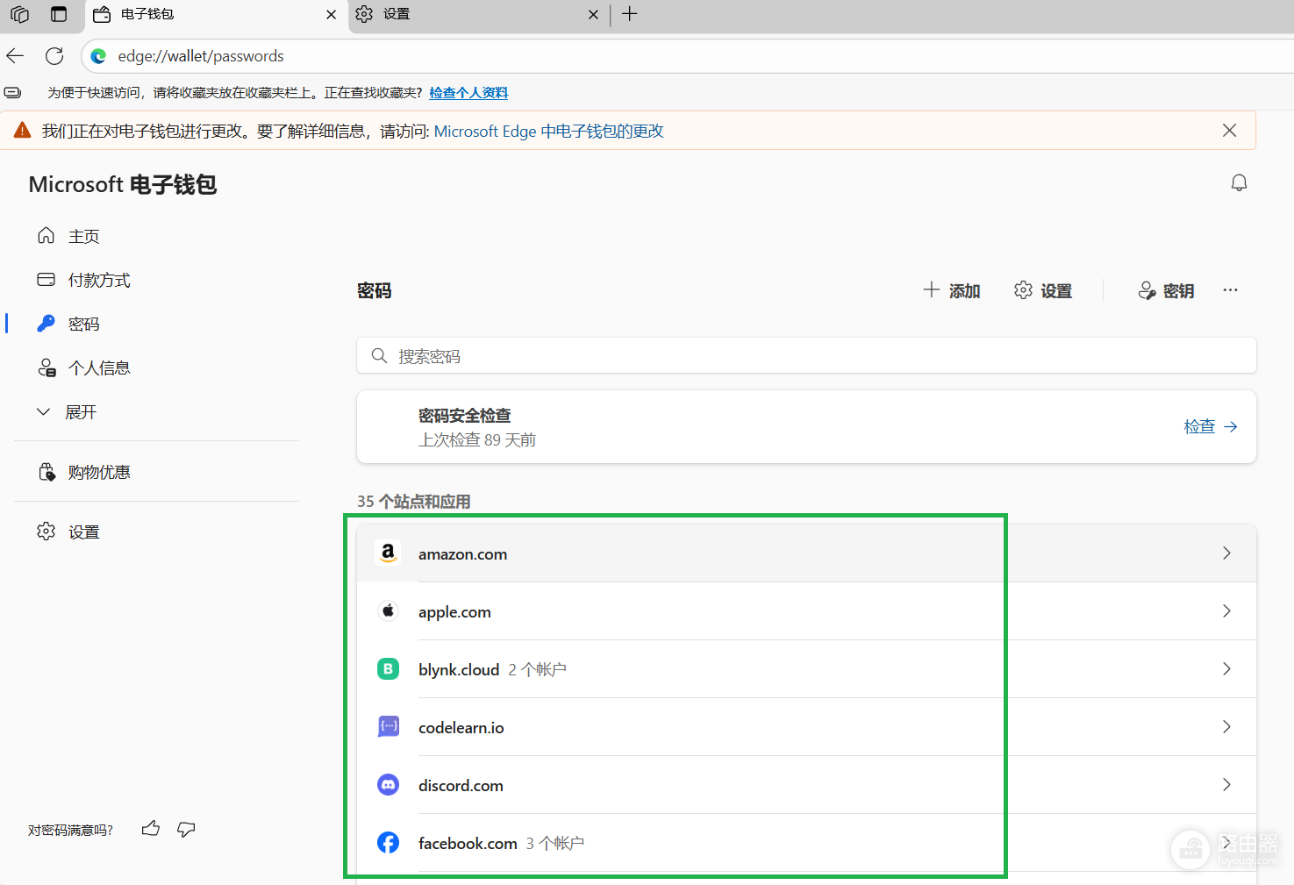Close the 设置 browser tab

(593, 15)
